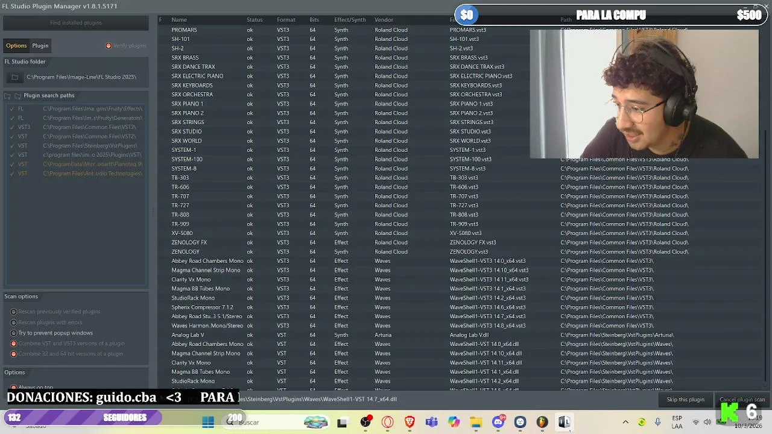This screenshot has height=434, width=772.
Task: Uncheck the Steinberg\VstPlugins search path
Action: click(12, 146)
